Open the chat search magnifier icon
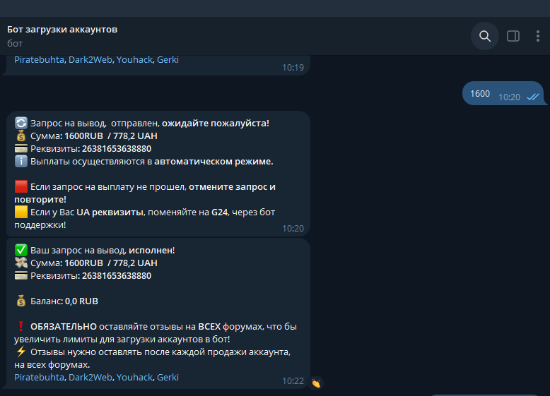Viewport: 550px width, 396px height. [x=485, y=36]
